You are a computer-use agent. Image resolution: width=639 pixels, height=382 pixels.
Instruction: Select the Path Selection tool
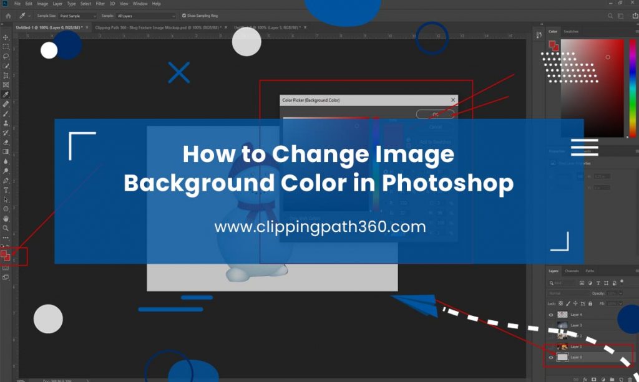(6, 200)
